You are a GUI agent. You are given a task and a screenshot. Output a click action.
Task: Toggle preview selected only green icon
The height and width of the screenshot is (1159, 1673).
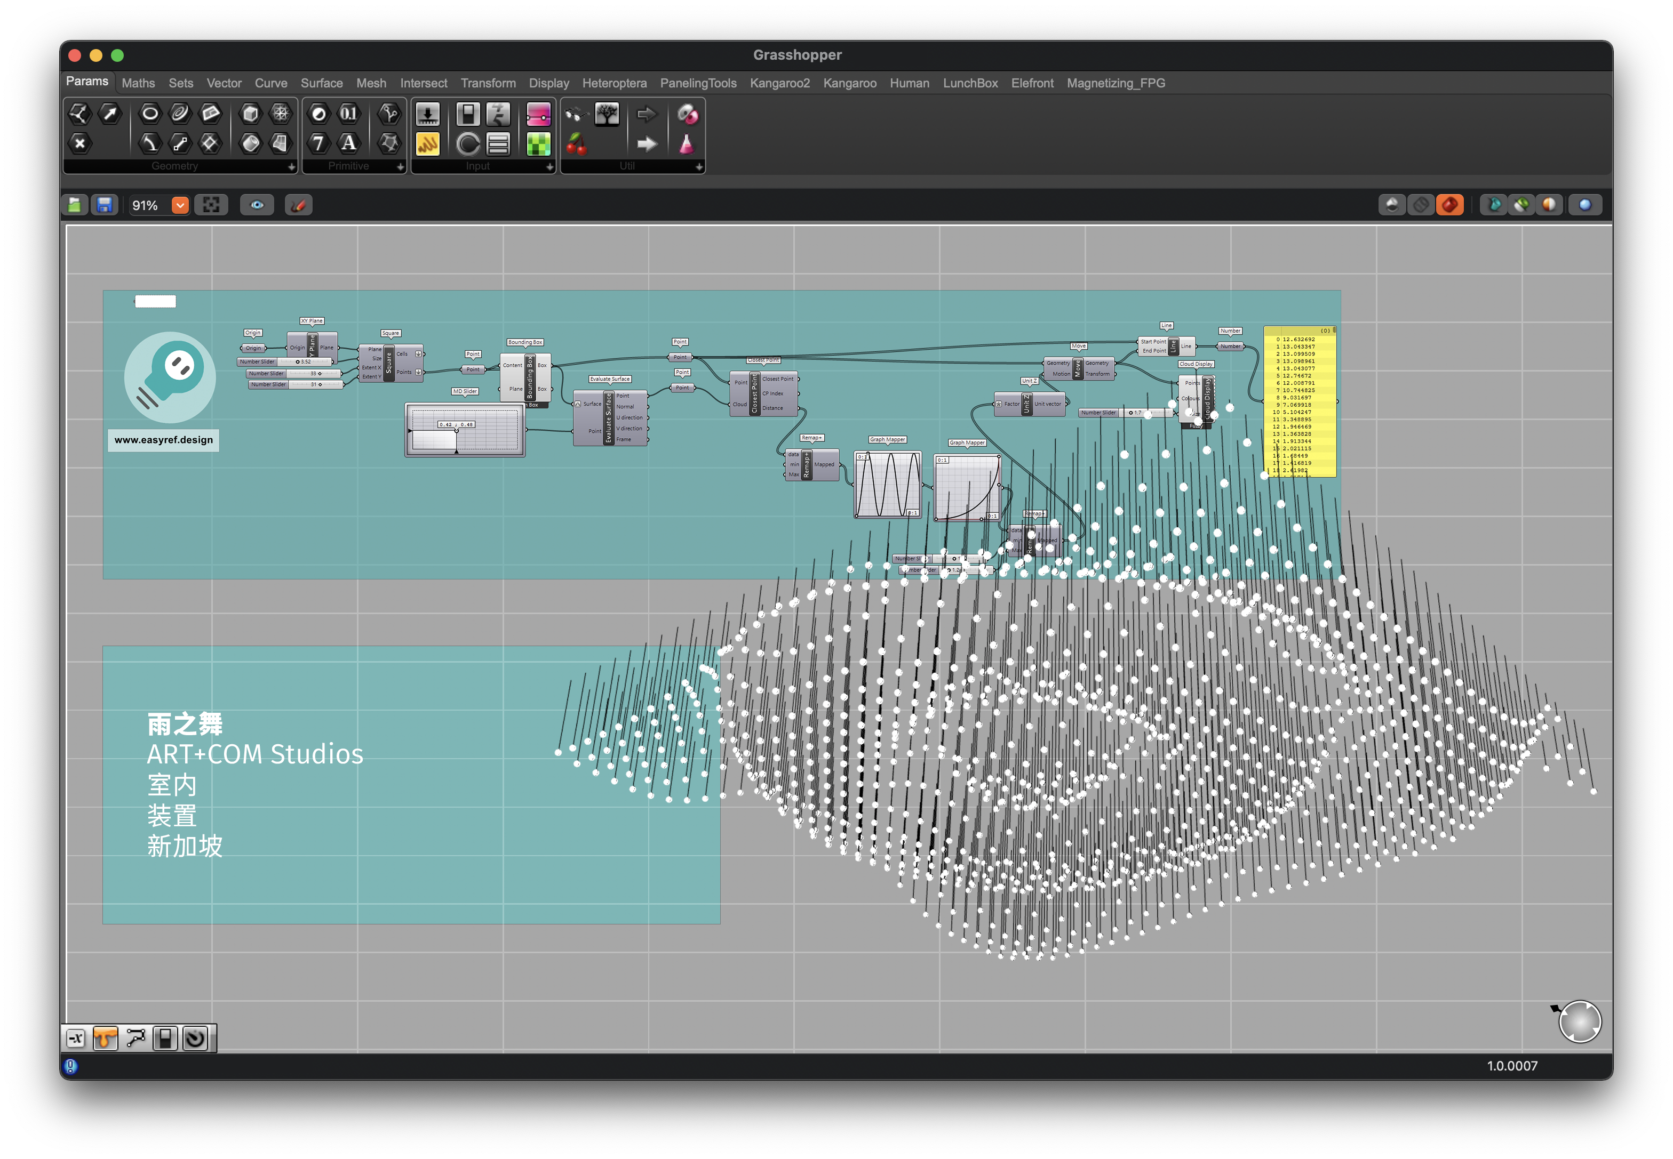click(x=1521, y=205)
